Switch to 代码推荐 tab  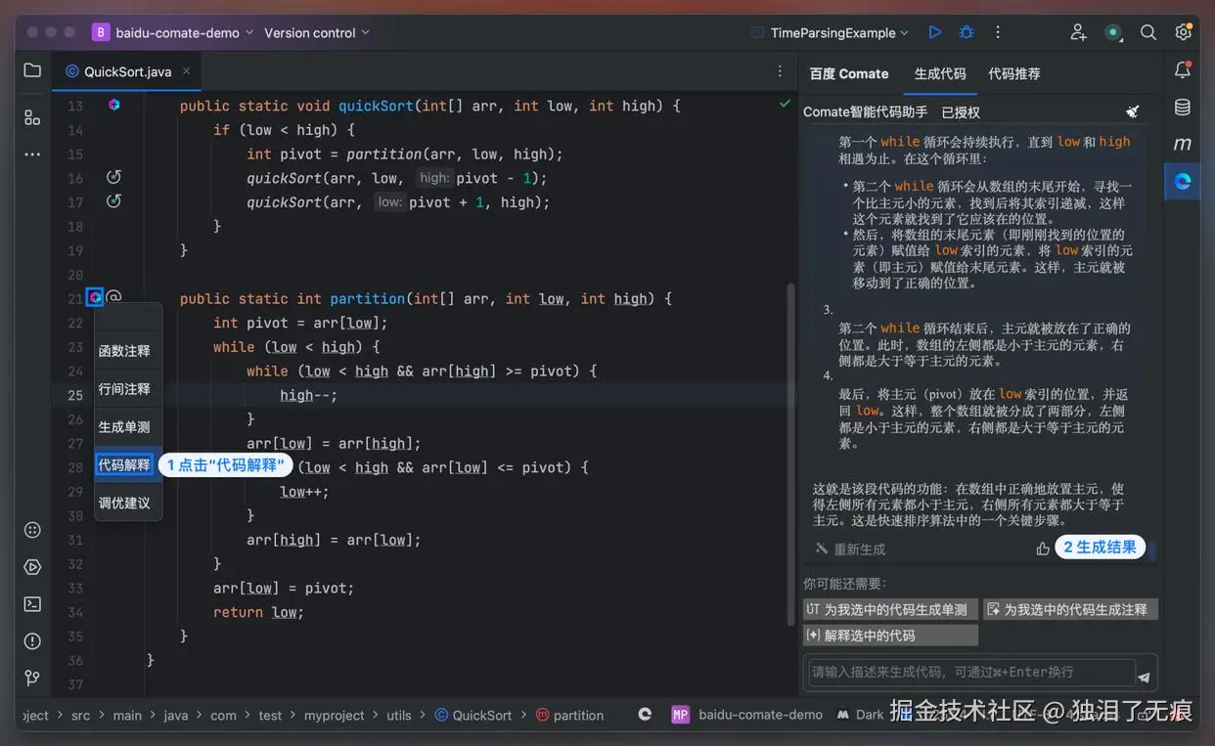(1014, 73)
